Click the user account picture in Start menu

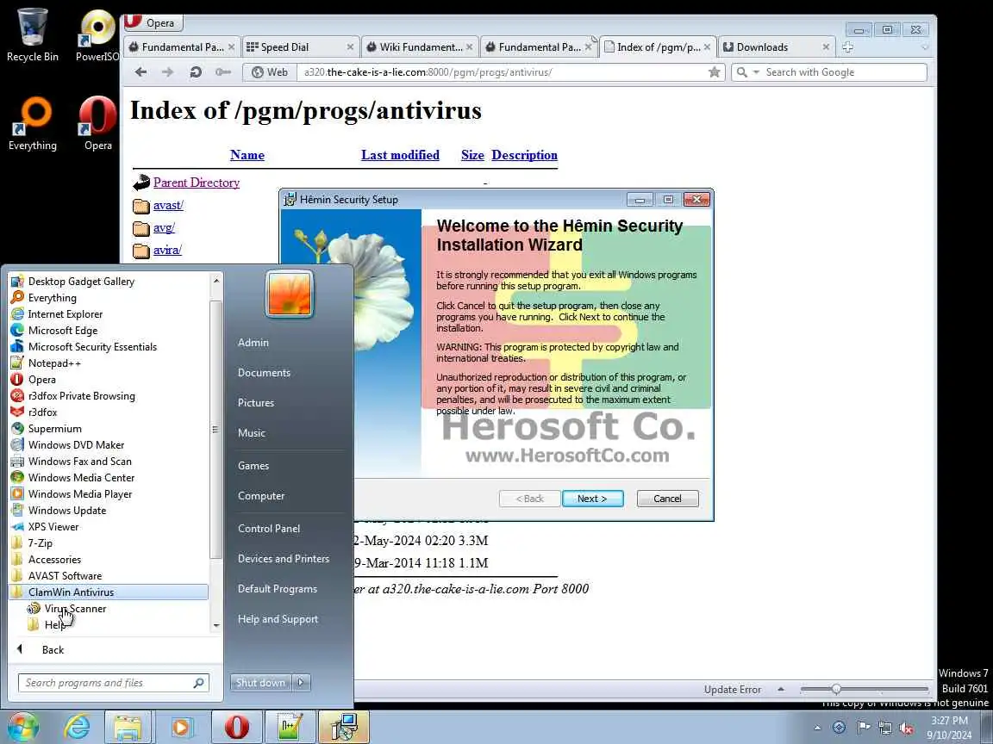pyautogui.click(x=290, y=294)
